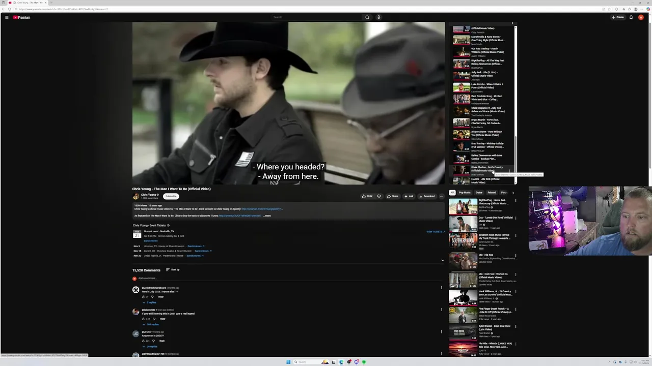This screenshot has height=366, width=652.
Task: Play Jelly Roll Life in playlist
Action: (481, 76)
